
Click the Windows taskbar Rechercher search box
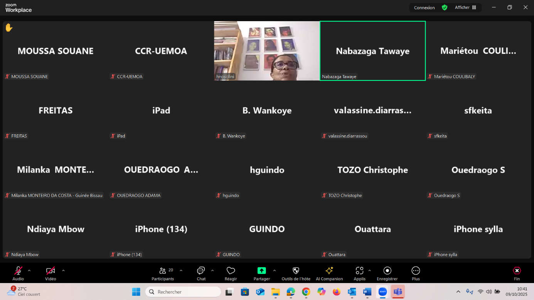tap(183, 292)
